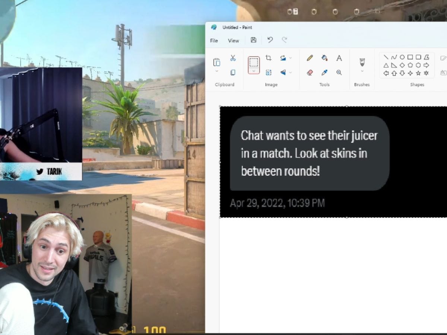Choose the Fill with color tool
Image resolution: width=447 pixels, height=335 pixels.
tap(324, 58)
